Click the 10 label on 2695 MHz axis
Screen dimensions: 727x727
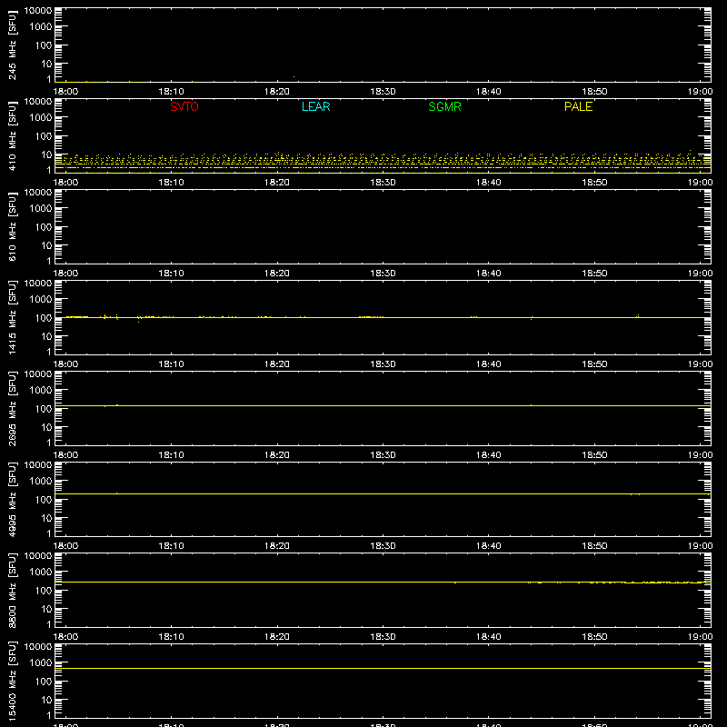[x=47, y=427]
